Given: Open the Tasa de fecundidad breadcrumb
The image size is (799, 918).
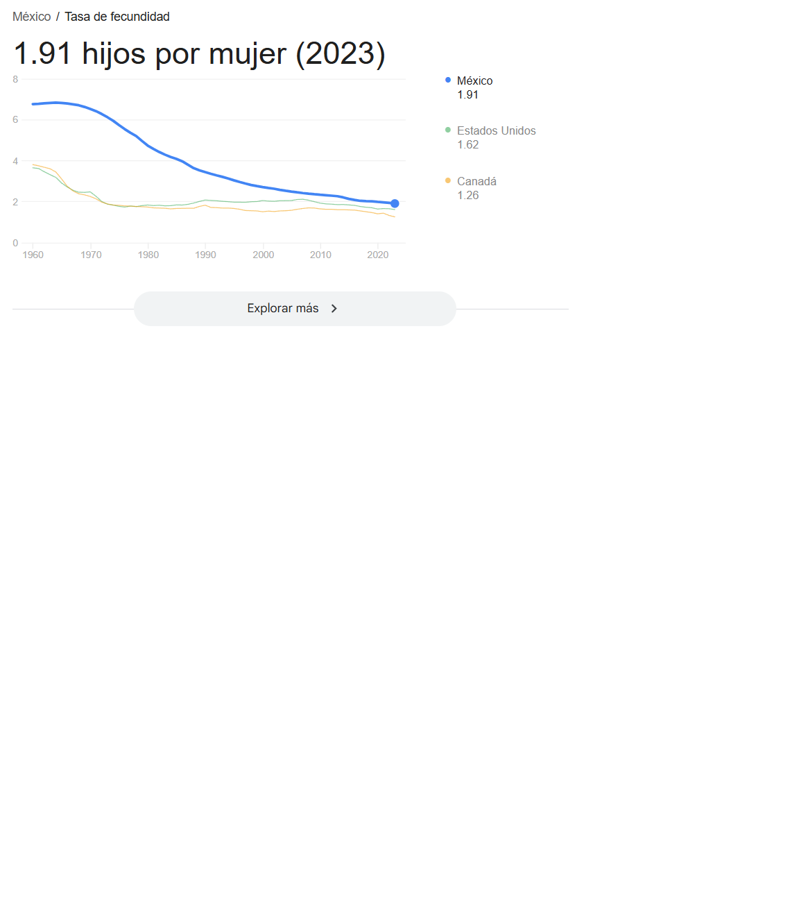Looking at the screenshot, I should [117, 17].
